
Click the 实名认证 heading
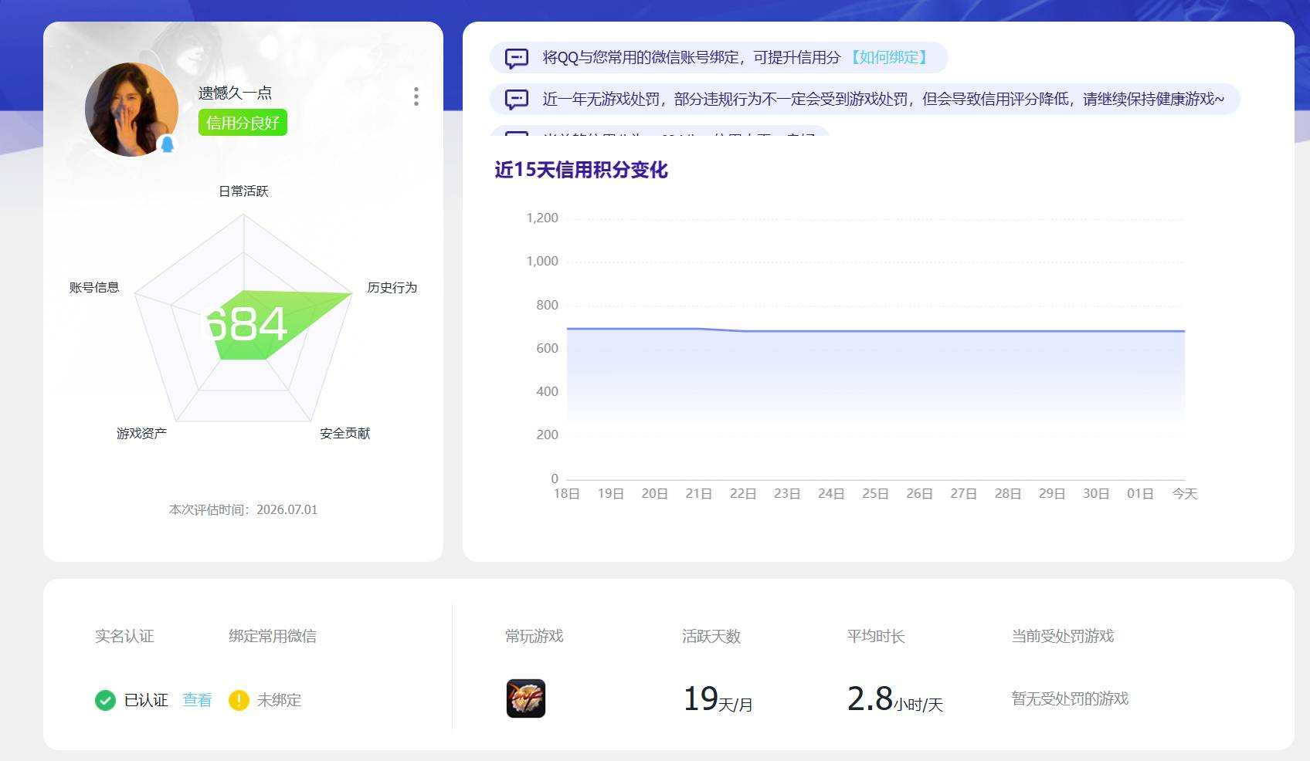(124, 636)
